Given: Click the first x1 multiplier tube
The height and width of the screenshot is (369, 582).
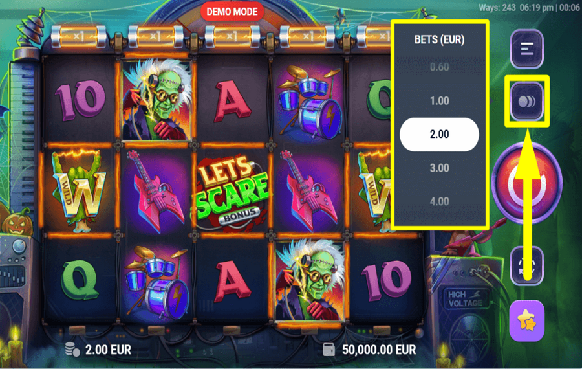Looking at the screenshot, I should click(x=78, y=36).
